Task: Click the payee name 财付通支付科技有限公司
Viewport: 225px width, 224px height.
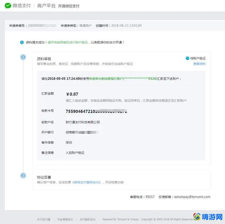Action: (x=83, y=122)
